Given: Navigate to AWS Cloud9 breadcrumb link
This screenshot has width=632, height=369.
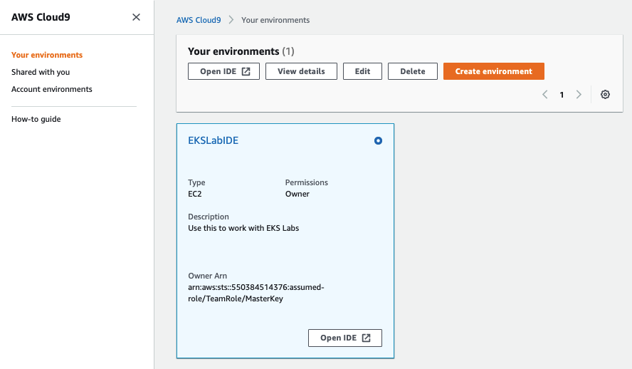Looking at the screenshot, I should (199, 20).
